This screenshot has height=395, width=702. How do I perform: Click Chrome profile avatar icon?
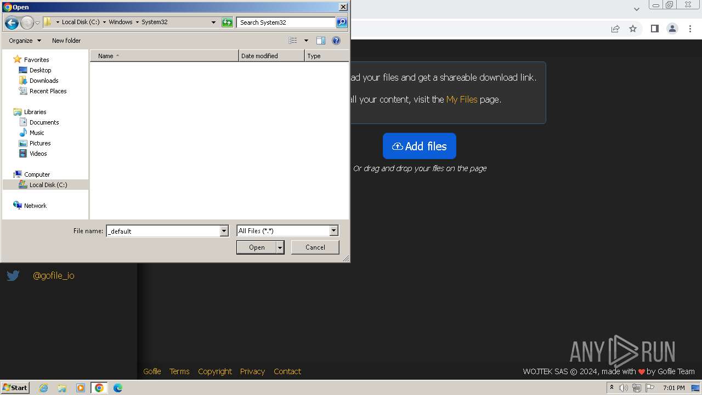pos(672,29)
